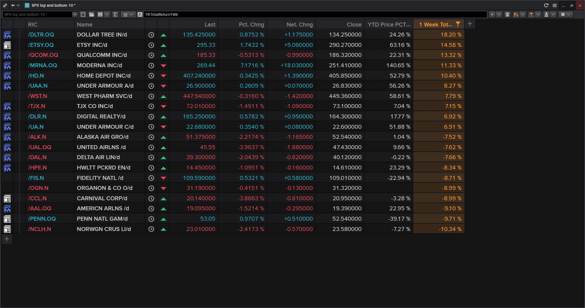Expand the sort options dropdown arrow
This screenshot has width=585, height=308.
(x=523, y=14)
